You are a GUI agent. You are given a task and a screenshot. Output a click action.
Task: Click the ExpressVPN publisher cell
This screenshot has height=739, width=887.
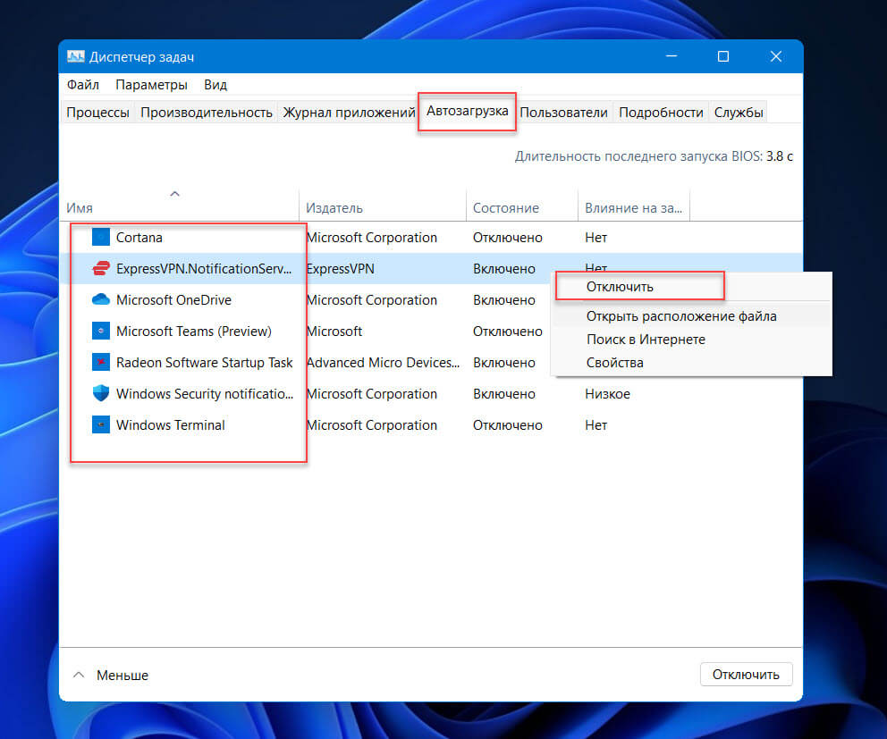(340, 269)
